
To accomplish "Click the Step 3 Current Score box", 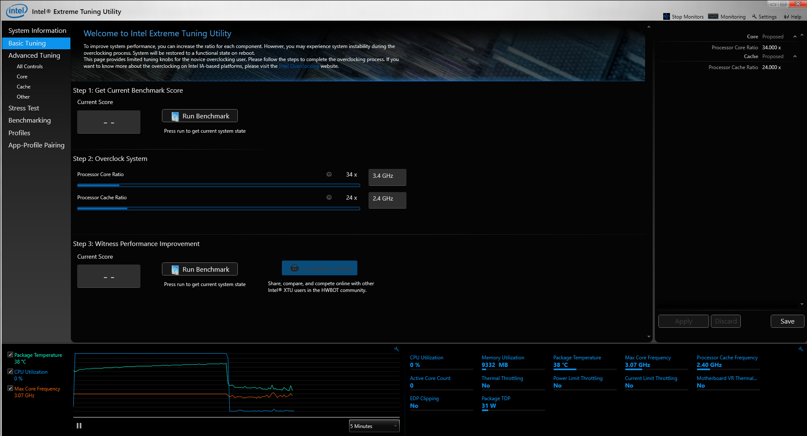I will pos(108,276).
